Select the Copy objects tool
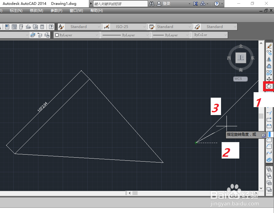 (x=269, y=53)
